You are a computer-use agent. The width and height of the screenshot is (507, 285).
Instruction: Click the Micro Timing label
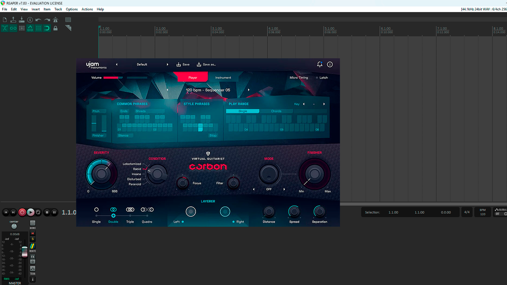tap(299, 78)
